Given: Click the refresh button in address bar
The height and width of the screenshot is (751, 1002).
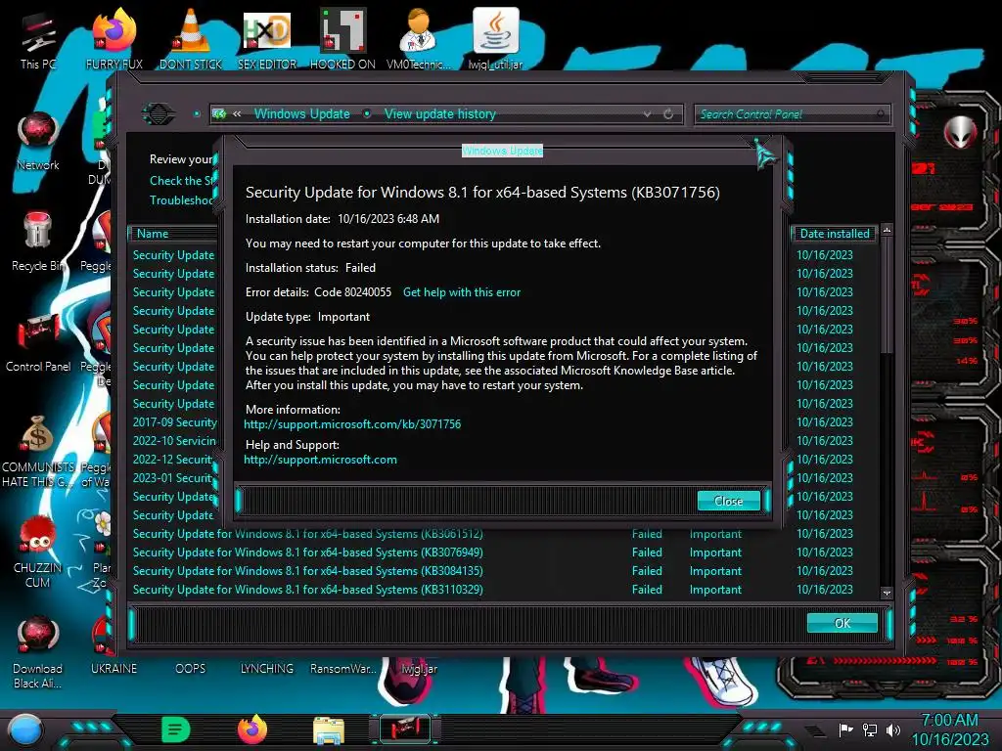Looking at the screenshot, I should [x=668, y=113].
